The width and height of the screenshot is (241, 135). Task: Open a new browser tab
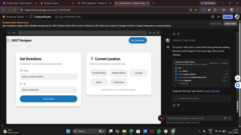pos(153,3)
